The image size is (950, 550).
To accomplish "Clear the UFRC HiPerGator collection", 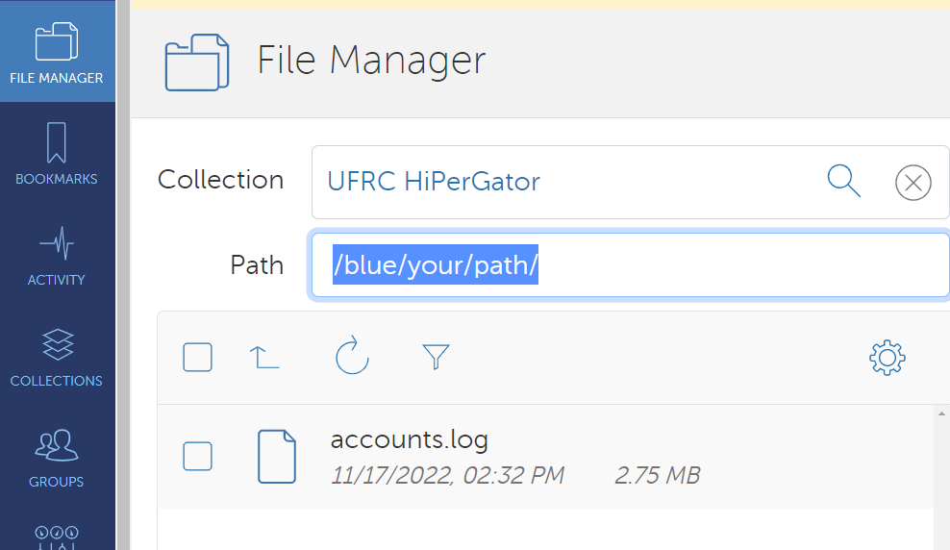I will pyautogui.click(x=912, y=182).
